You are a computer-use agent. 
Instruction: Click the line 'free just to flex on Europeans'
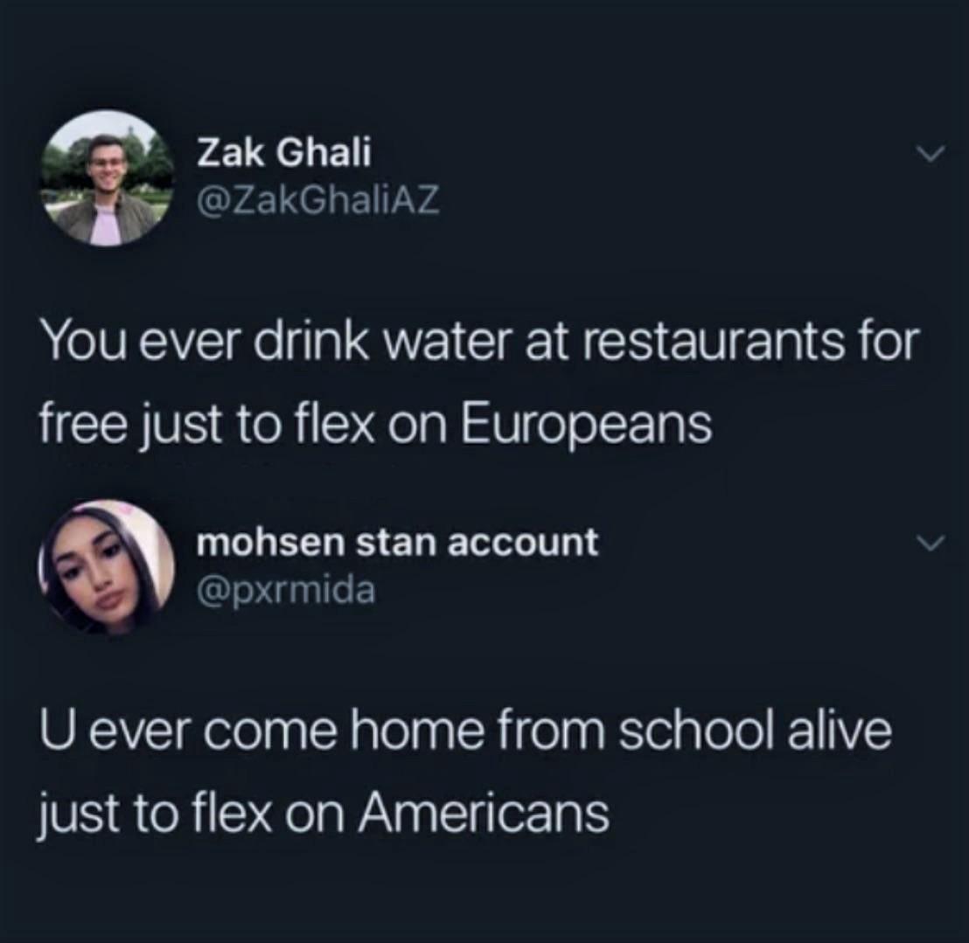376,426
